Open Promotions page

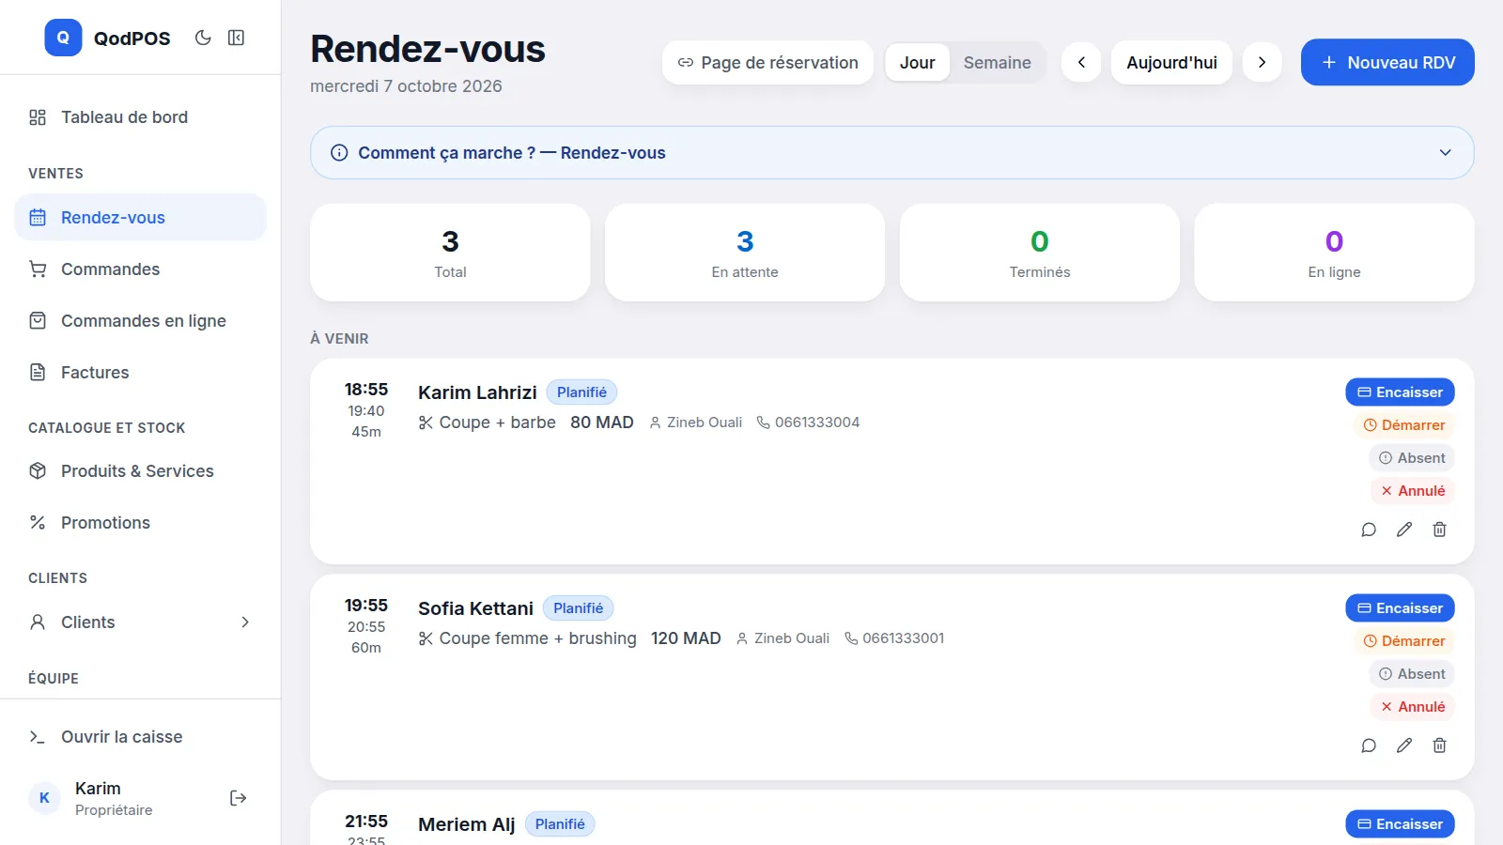(141, 523)
